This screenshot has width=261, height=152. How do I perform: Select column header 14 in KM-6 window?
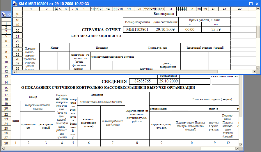(108, 9)
